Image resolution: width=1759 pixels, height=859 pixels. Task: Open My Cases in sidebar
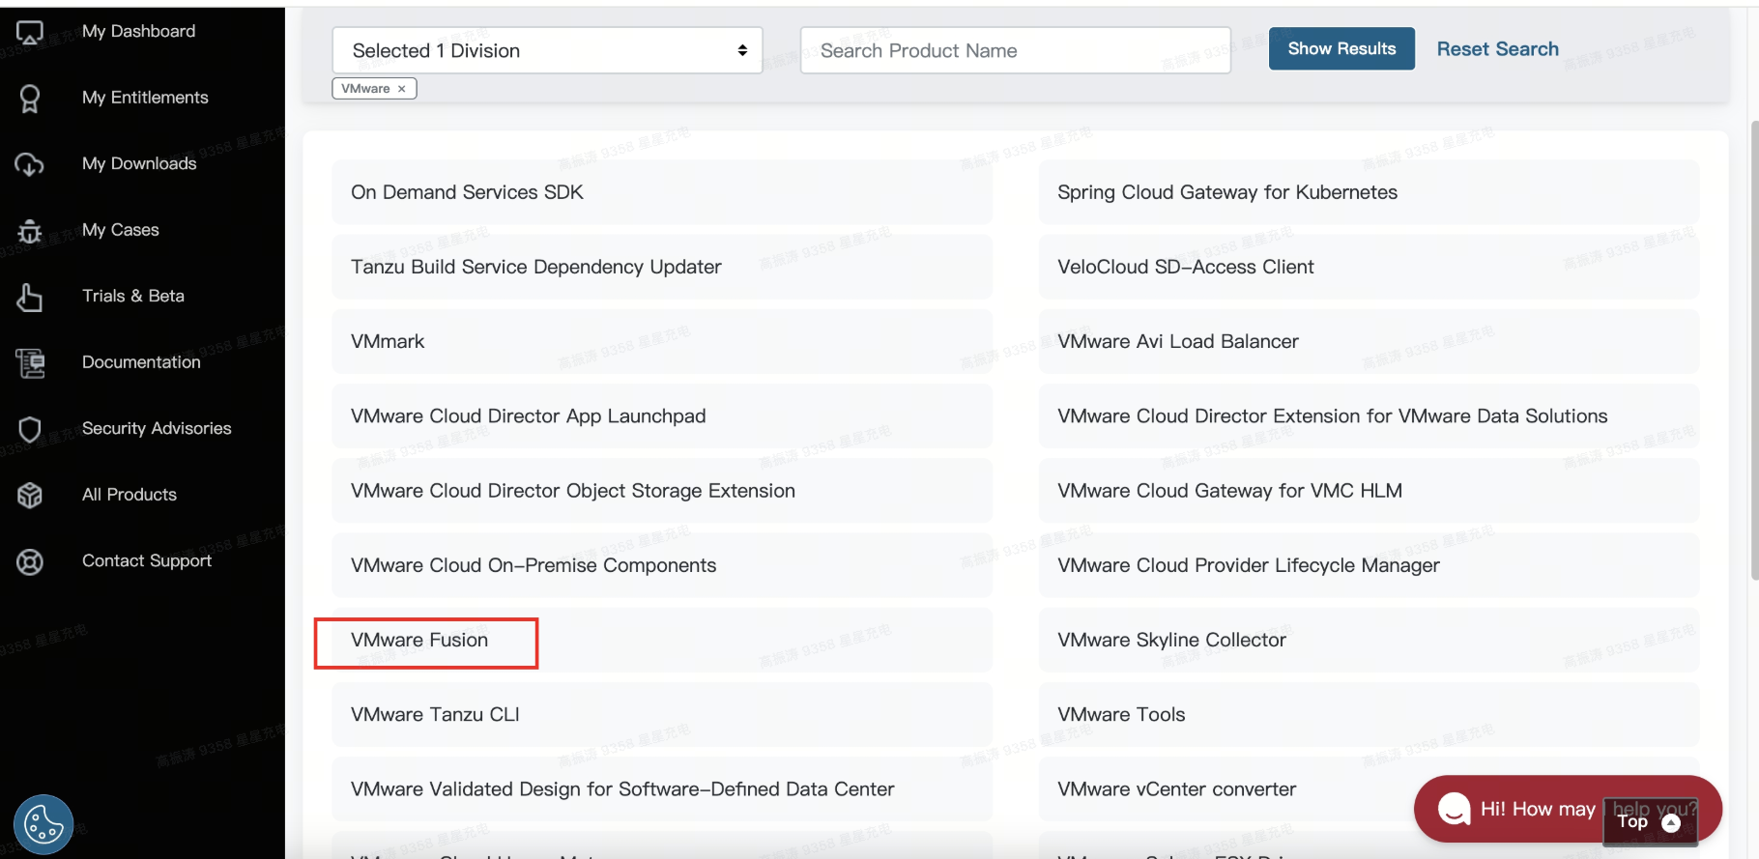(x=121, y=230)
